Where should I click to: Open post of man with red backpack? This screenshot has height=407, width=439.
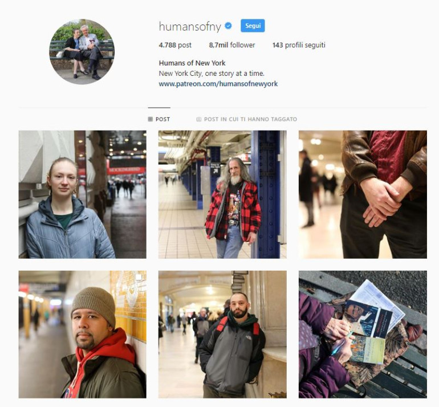coord(222,334)
